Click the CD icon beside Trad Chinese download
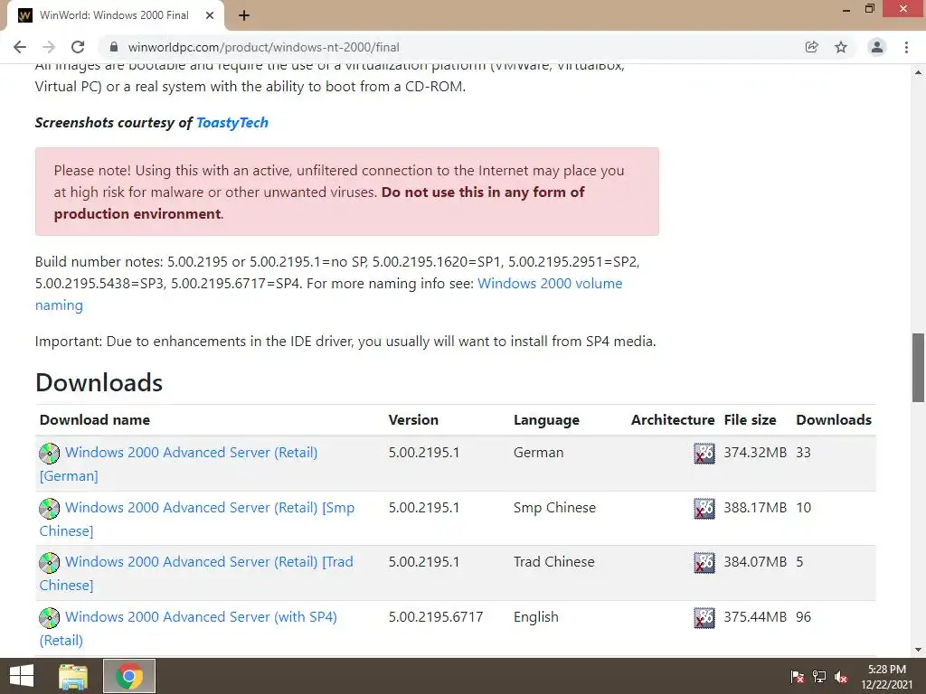Image resolution: width=926 pixels, height=694 pixels. pos(50,562)
